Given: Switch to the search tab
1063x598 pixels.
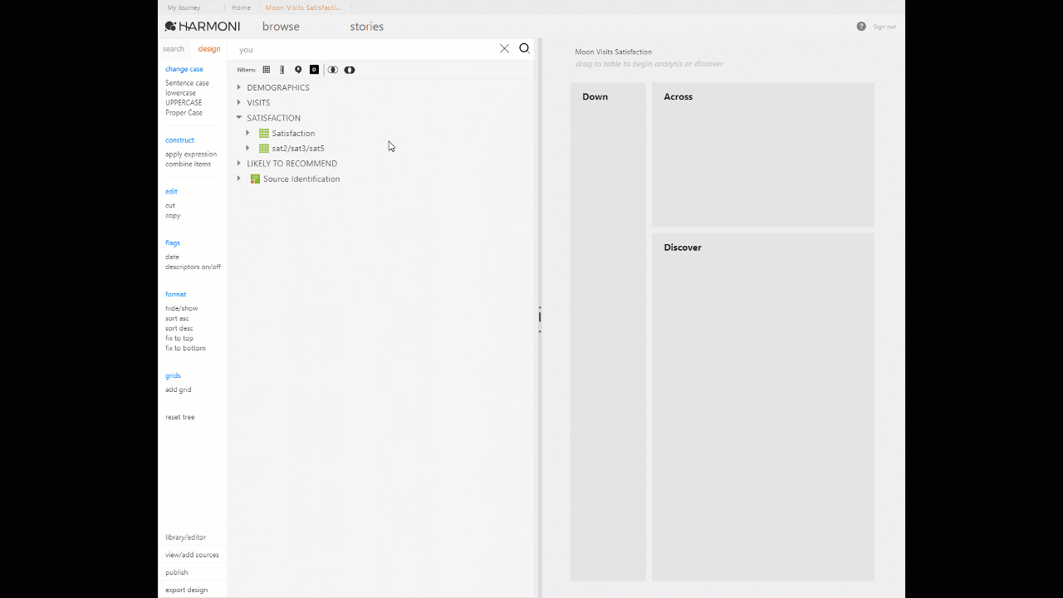Looking at the screenshot, I should pyautogui.click(x=174, y=49).
